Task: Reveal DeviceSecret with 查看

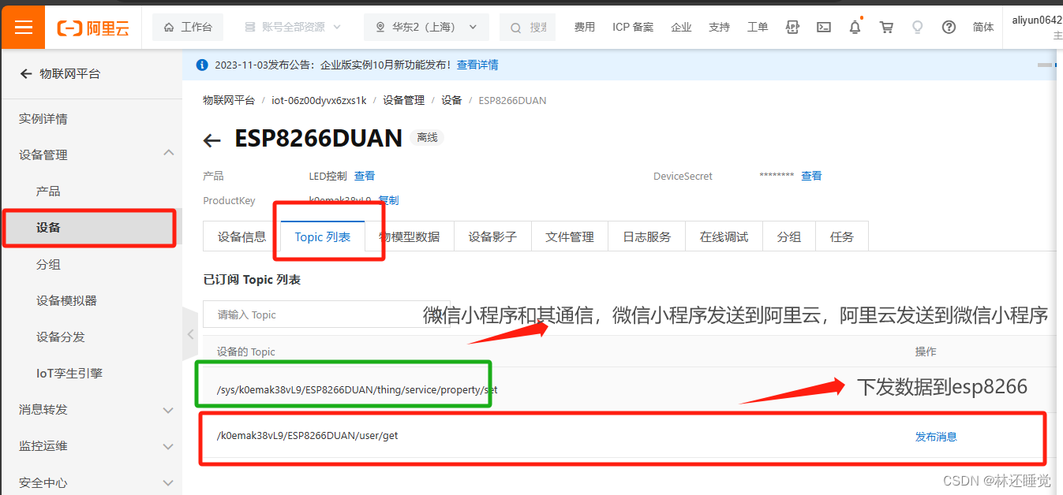Action: click(811, 176)
